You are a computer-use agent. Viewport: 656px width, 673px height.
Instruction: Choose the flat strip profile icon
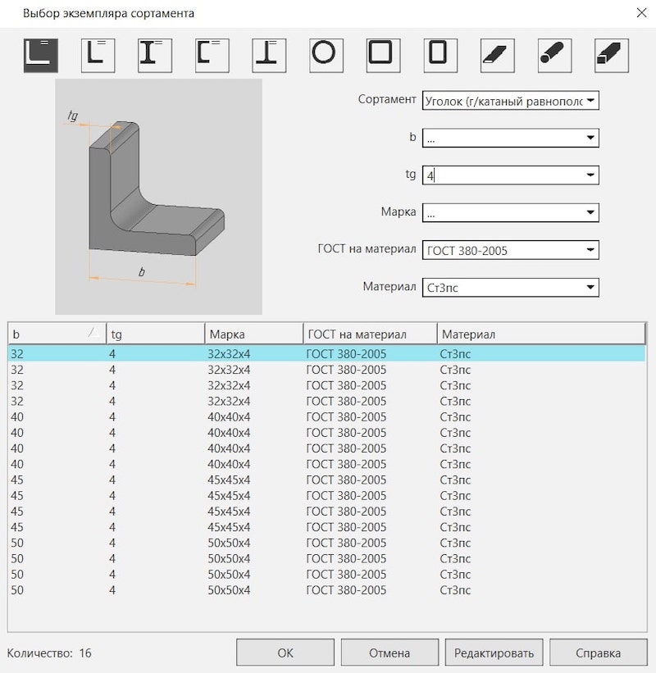(498, 56)
